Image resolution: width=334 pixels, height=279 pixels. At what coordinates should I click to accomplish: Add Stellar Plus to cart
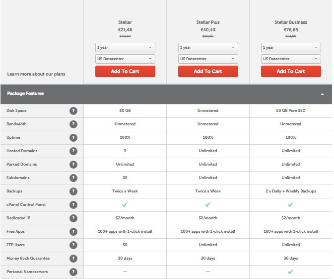click(208, 72)
